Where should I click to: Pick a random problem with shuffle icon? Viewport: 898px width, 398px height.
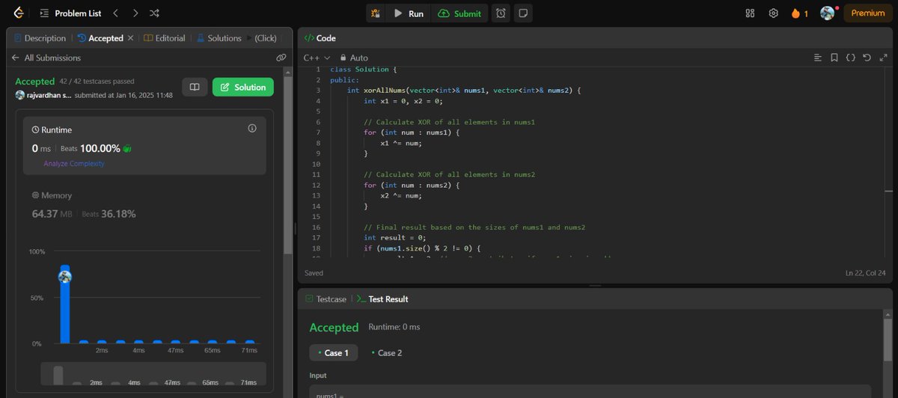pyautogui.click(x=154, y=13)
